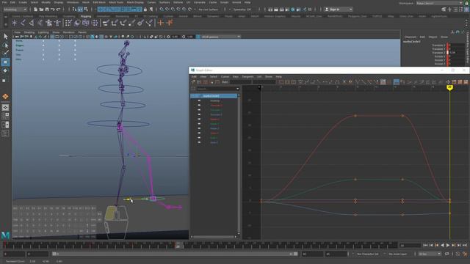Screen dimensions: 470x264
Task: Select the highlighted Move tool in the toolbox
Action: (5, 62)
